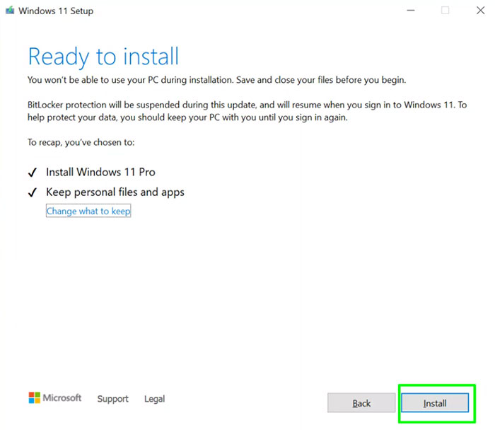Click the checkmark beside Install Windows 11 Pro
Image resolution: width=495 pixels, height=430 pixels.
(x=33, y=173)
